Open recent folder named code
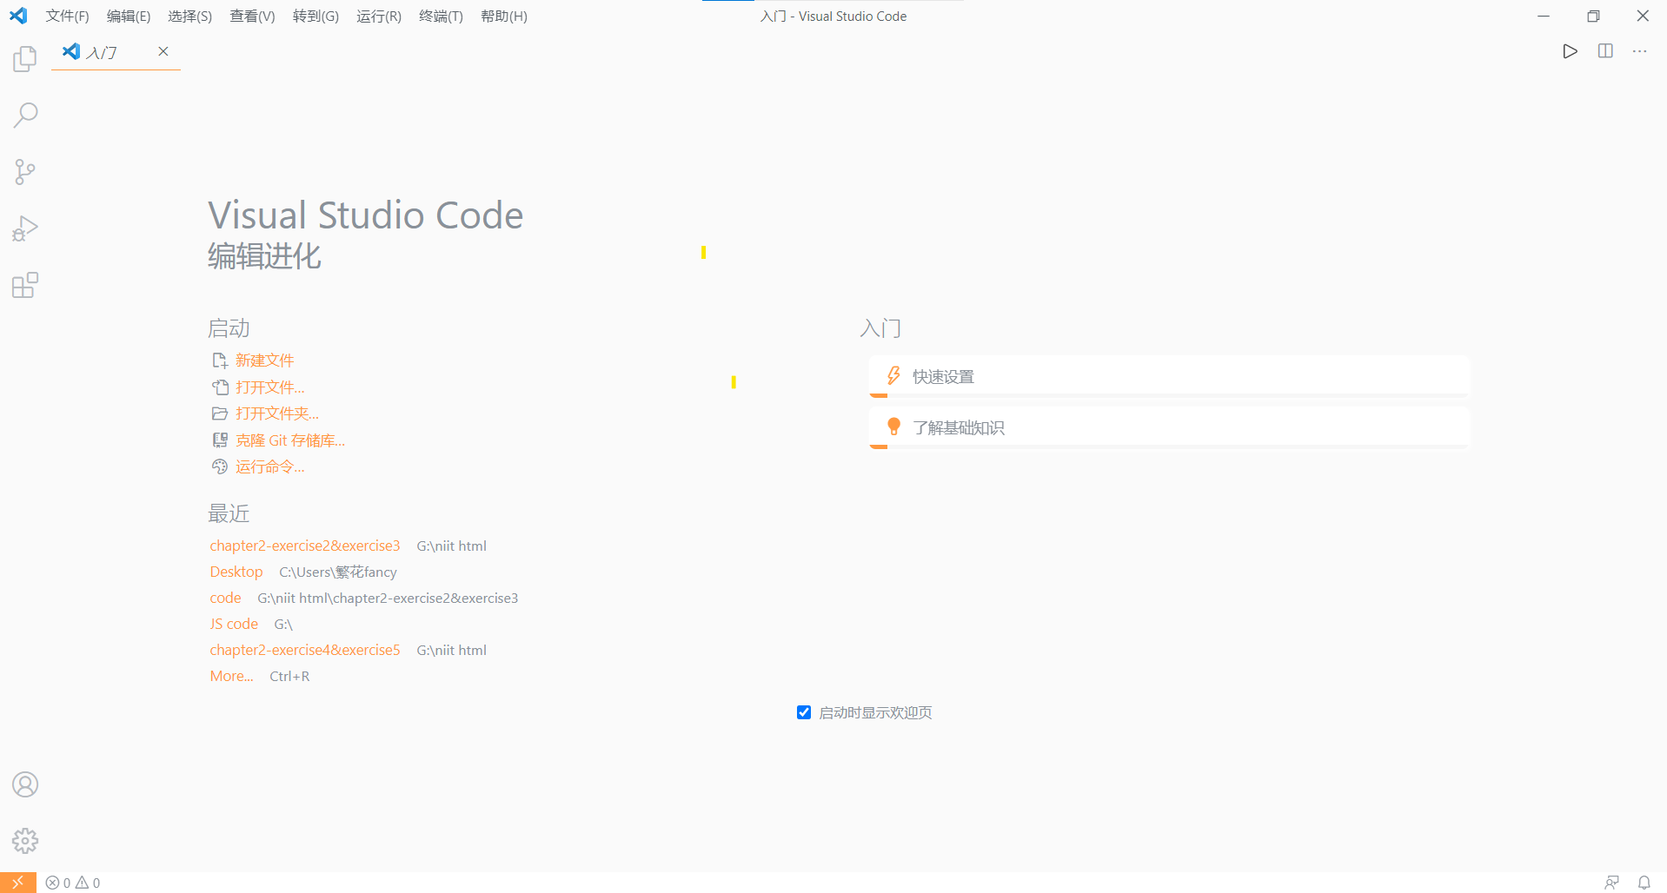Screen dimensions: 1667x893 pyautogui.click(x=225, y=598)
